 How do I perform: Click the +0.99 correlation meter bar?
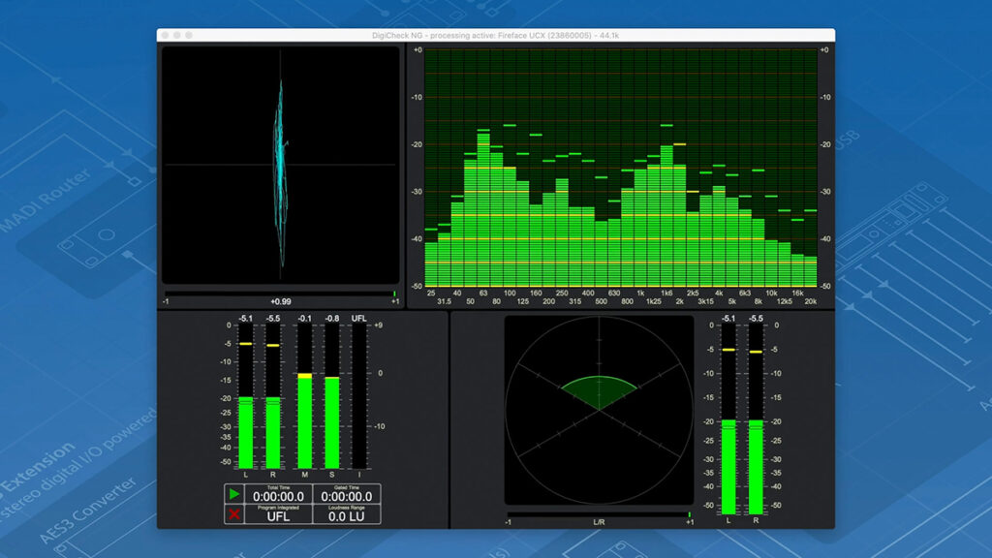(x=280, y=293)
